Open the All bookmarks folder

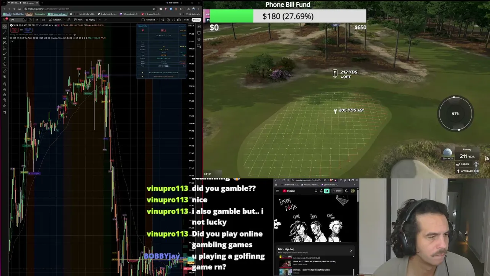click(193, 14)
